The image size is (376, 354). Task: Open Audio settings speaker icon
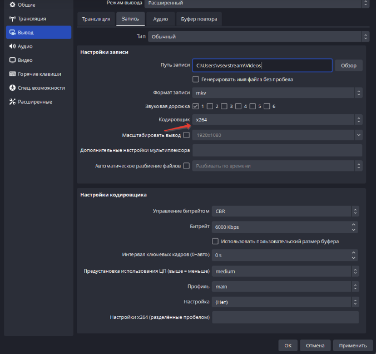click(12, 46)
